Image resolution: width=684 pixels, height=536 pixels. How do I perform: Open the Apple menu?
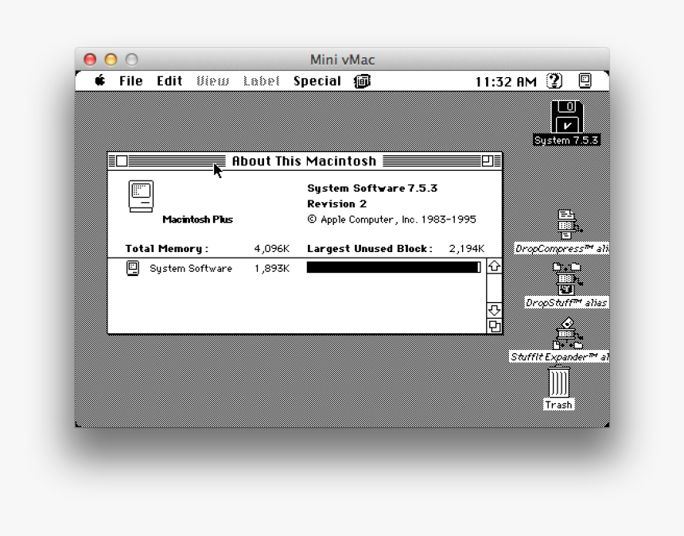[x=100, y=80]
